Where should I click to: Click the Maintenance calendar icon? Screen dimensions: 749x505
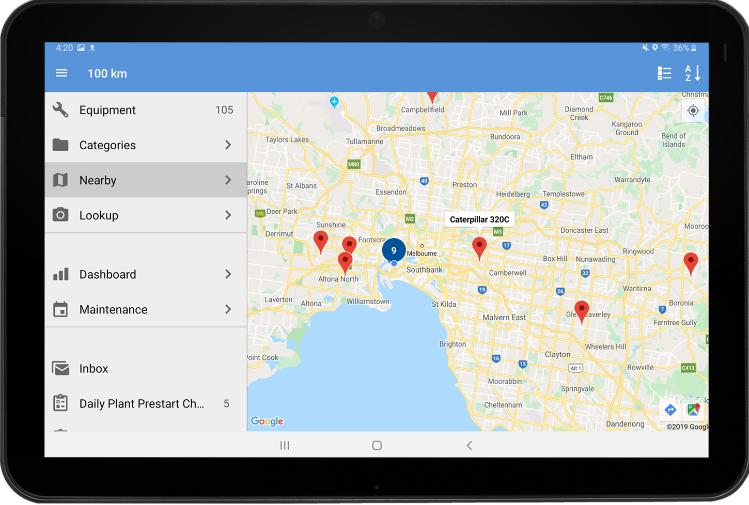[x=60, y=309]
